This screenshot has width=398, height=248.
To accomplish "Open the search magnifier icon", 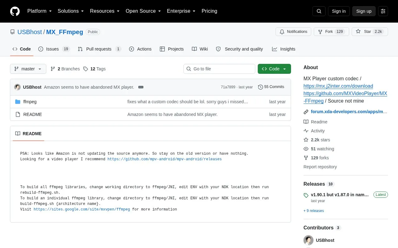I will click(x=319, y=11).
